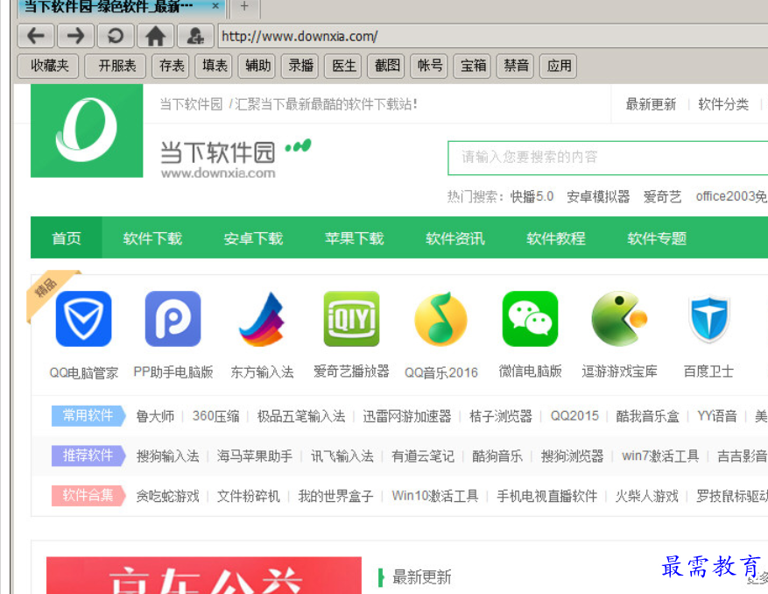This screenshot has width=768, height=594.
Task: Click the 收藏夹 toolbar button
Action: pyautogui.click(x=48, y=66)
